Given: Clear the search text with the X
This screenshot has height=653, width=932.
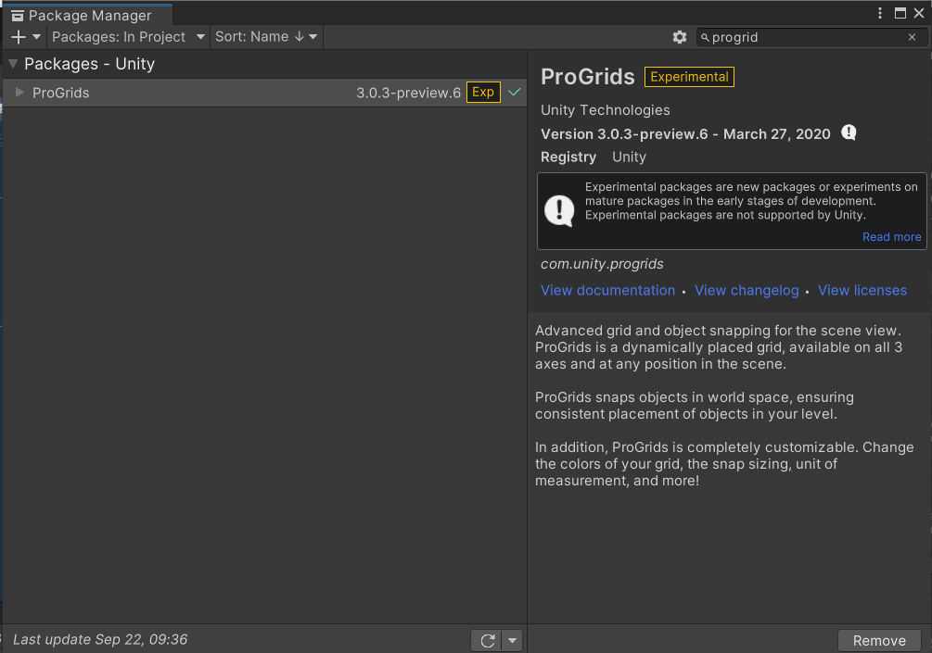Looking at the screenshot, I should pos(912,37).
